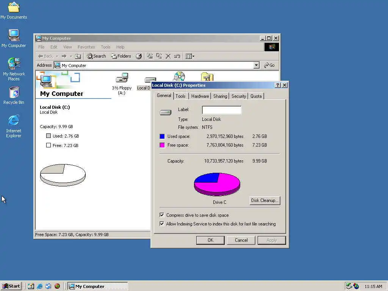Open the History toolbar icon
The height and width of the screenshot is (291, 388).
139,56
